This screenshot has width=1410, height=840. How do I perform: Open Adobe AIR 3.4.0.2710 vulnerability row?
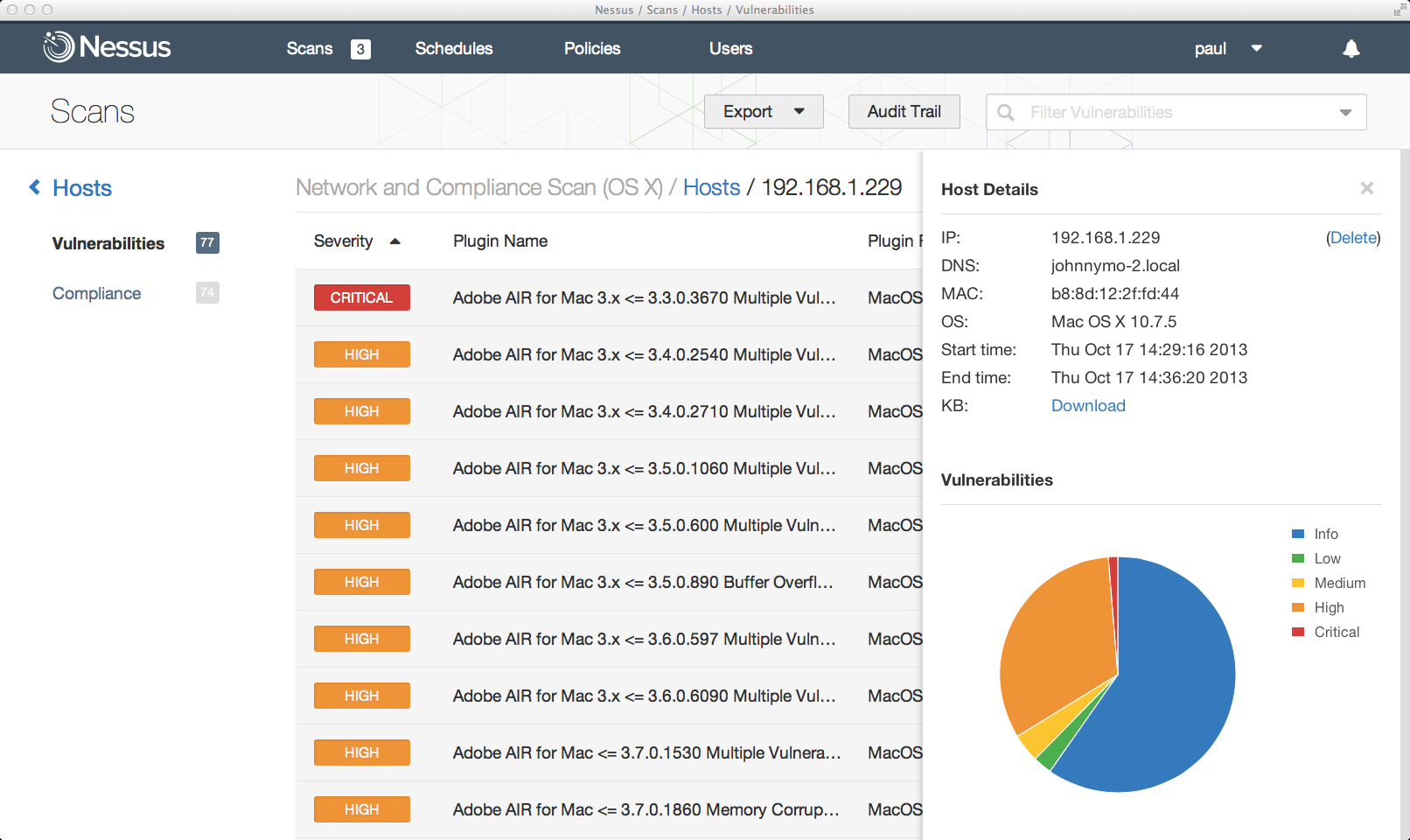point(609,411)
